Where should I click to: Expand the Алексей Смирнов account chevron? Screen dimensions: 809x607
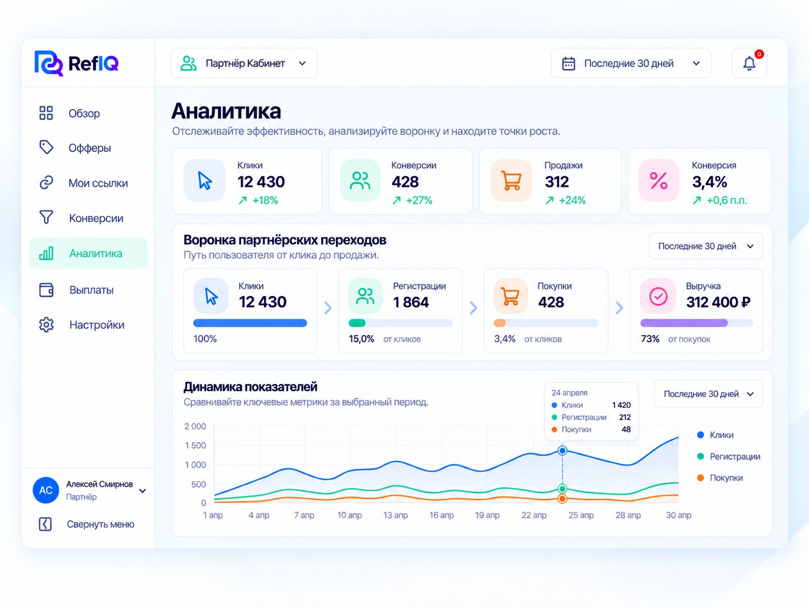point(142,491)
